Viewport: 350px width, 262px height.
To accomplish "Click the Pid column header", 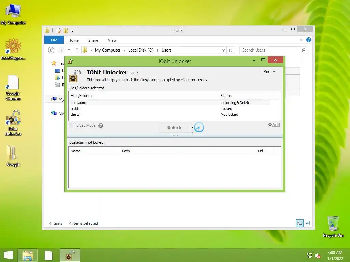I will 265,151.
